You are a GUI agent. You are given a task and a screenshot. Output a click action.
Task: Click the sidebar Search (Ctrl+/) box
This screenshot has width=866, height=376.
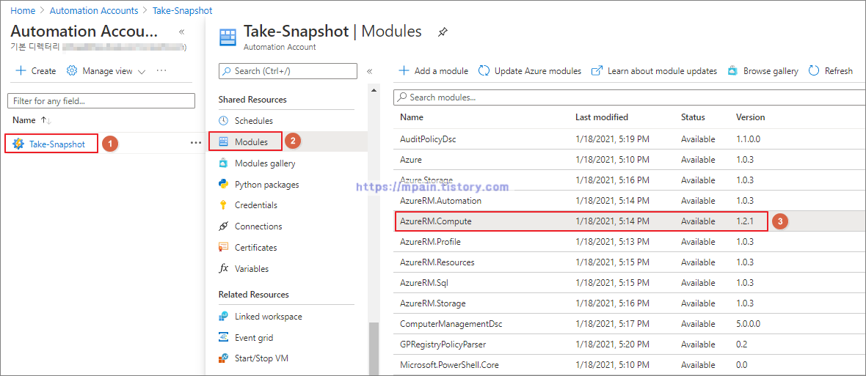pyautogui.click(x=288, y=71)
